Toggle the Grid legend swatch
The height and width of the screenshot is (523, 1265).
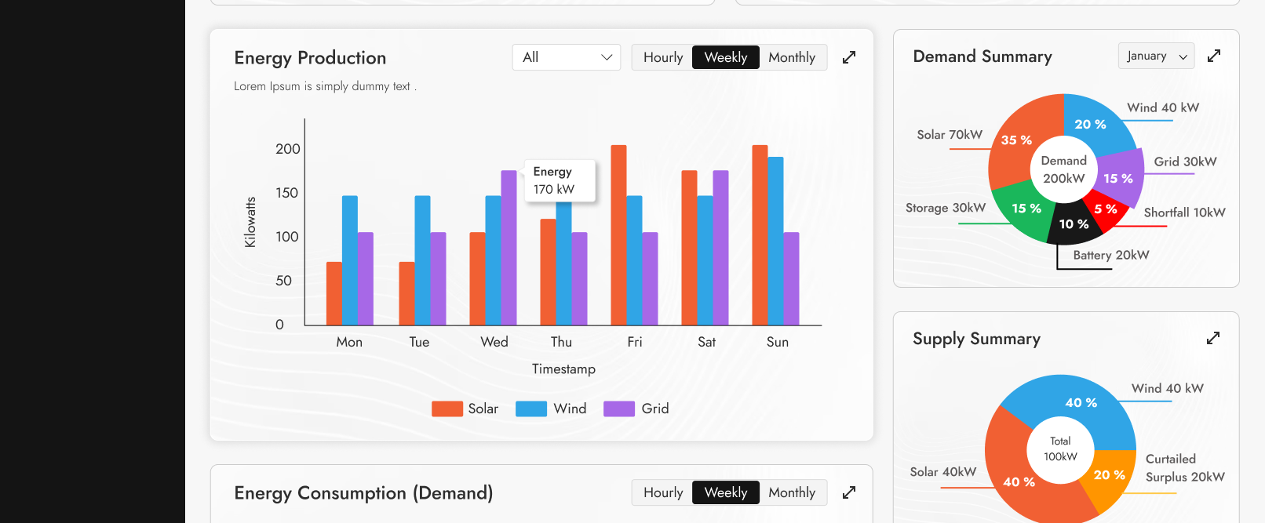coord(618,409)
